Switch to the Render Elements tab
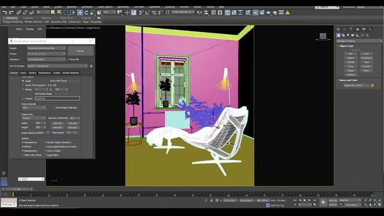The height and width of the screenshot is (216, 384). tap(70, 73)
